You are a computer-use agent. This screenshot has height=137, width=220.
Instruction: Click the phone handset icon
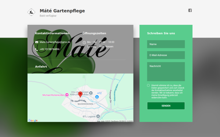click(36, 49)
